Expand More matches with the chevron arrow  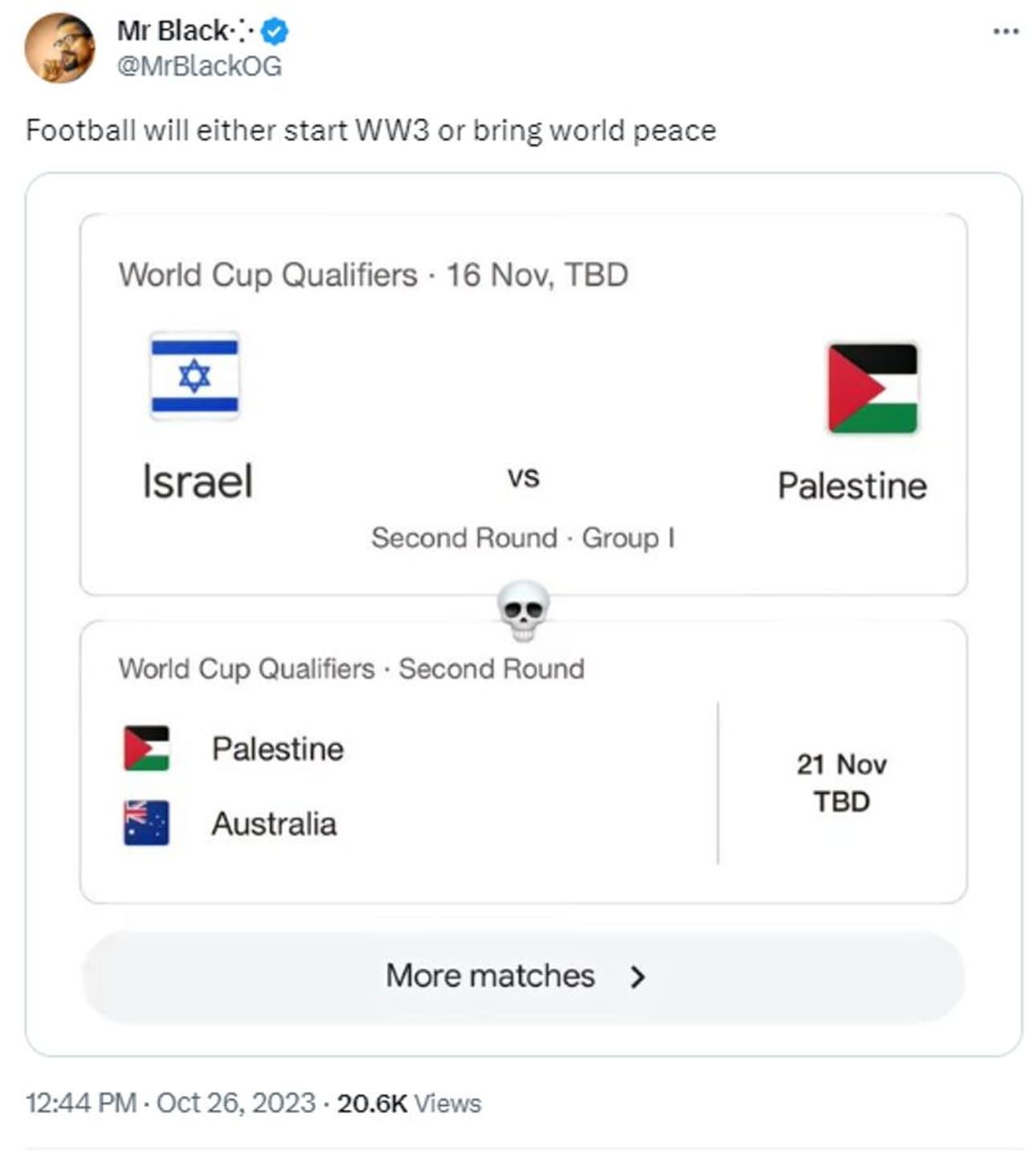click(638, 977)
